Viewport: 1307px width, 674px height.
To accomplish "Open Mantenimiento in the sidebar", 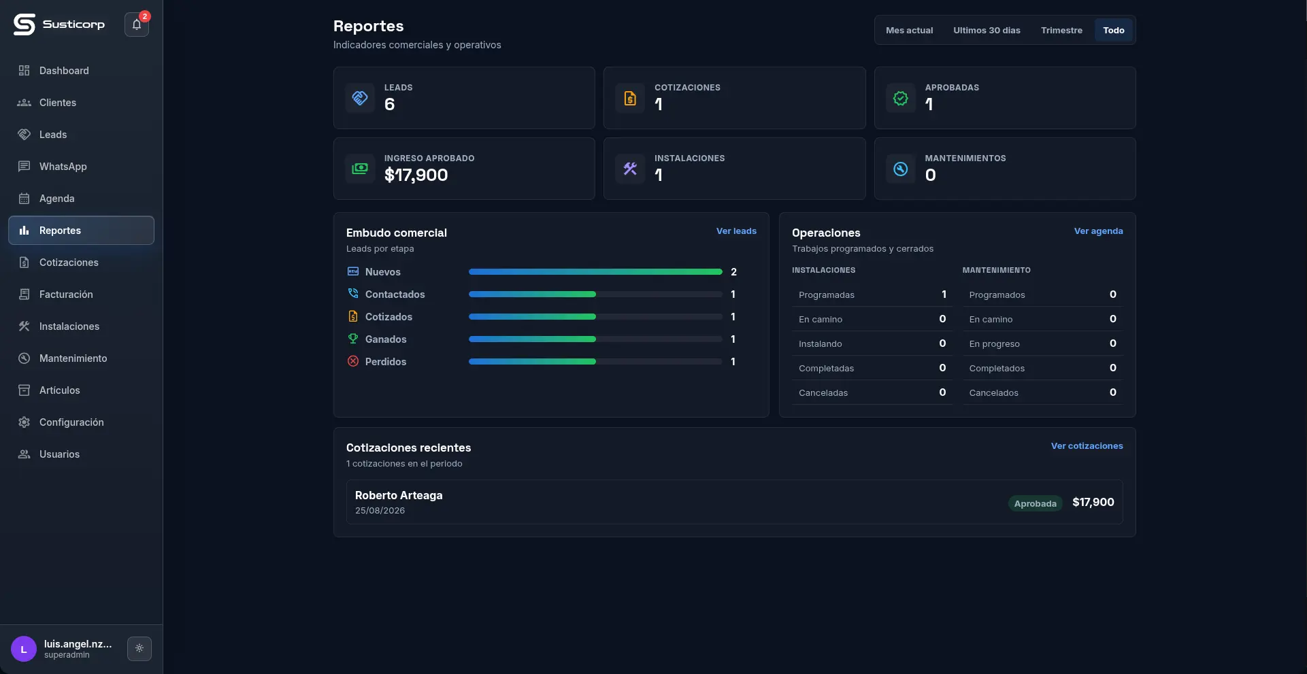I will click(81, 358).
